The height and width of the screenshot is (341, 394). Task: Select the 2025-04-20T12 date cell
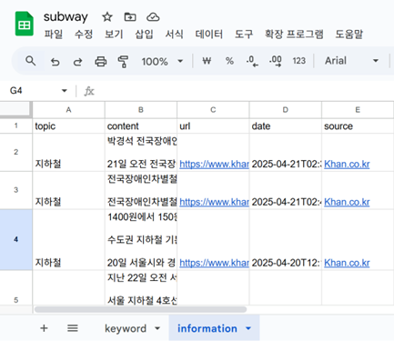pos(286,239)
